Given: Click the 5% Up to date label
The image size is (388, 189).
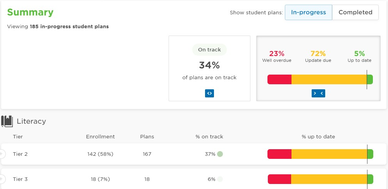Looking at the screenshot, I should pyautogui.click(x=359, y=57).
